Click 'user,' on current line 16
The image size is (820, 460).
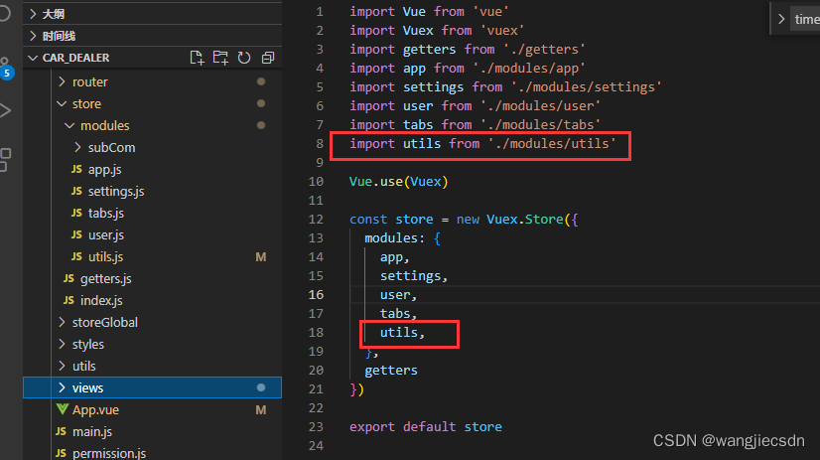(398, 295)
